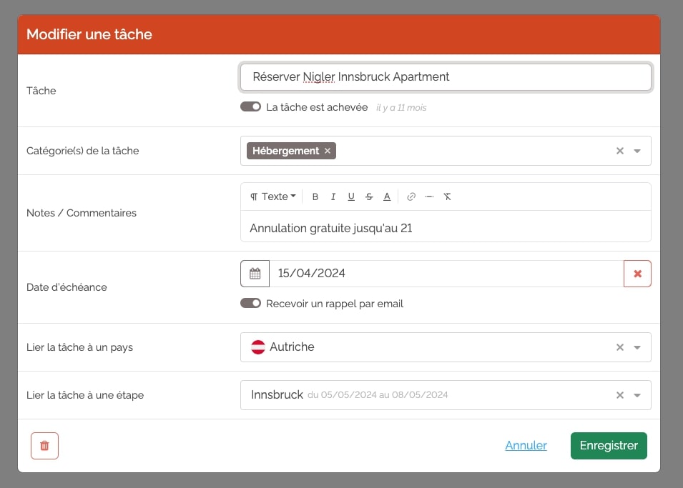Expand the task categories dropdown
The image size is (683, 488).
(637, 151)
